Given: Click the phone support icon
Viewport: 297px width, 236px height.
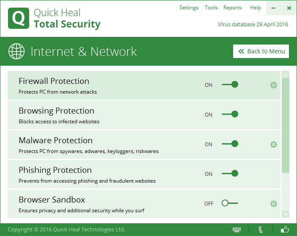Looking at the screenshot, I should pyautogui.click(x=261, y=230).
